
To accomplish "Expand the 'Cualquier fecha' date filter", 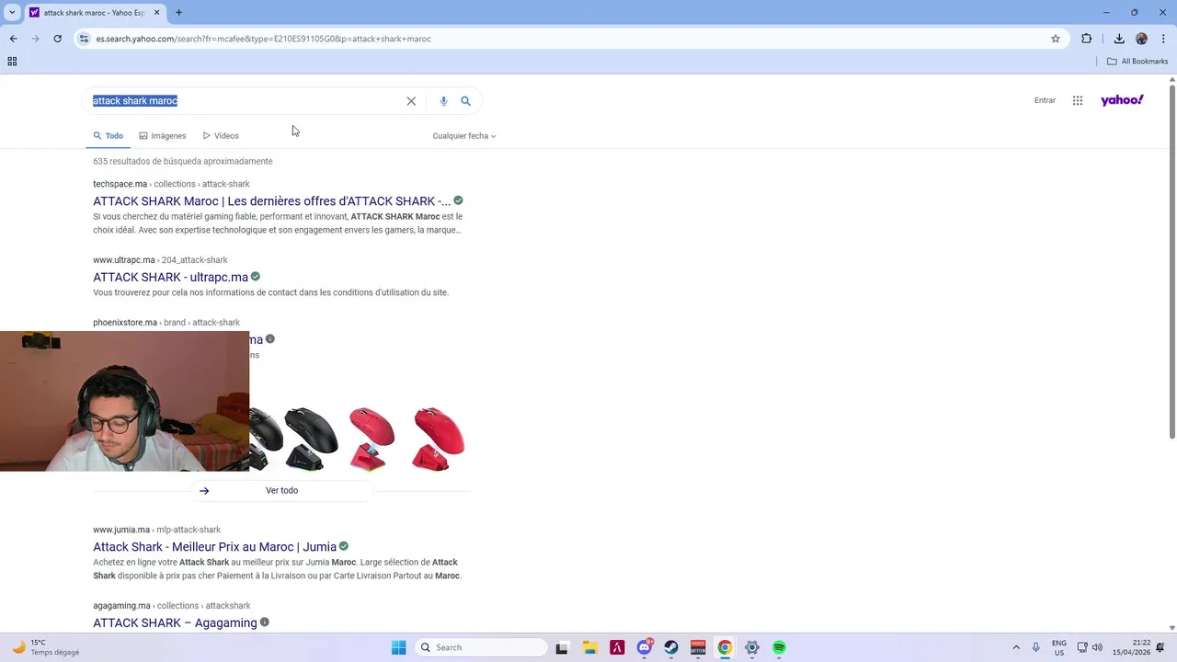I will click(x=464, y=136).
